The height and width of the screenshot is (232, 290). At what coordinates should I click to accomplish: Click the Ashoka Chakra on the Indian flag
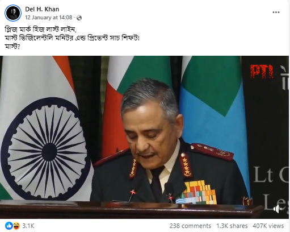tap(45, 149)
